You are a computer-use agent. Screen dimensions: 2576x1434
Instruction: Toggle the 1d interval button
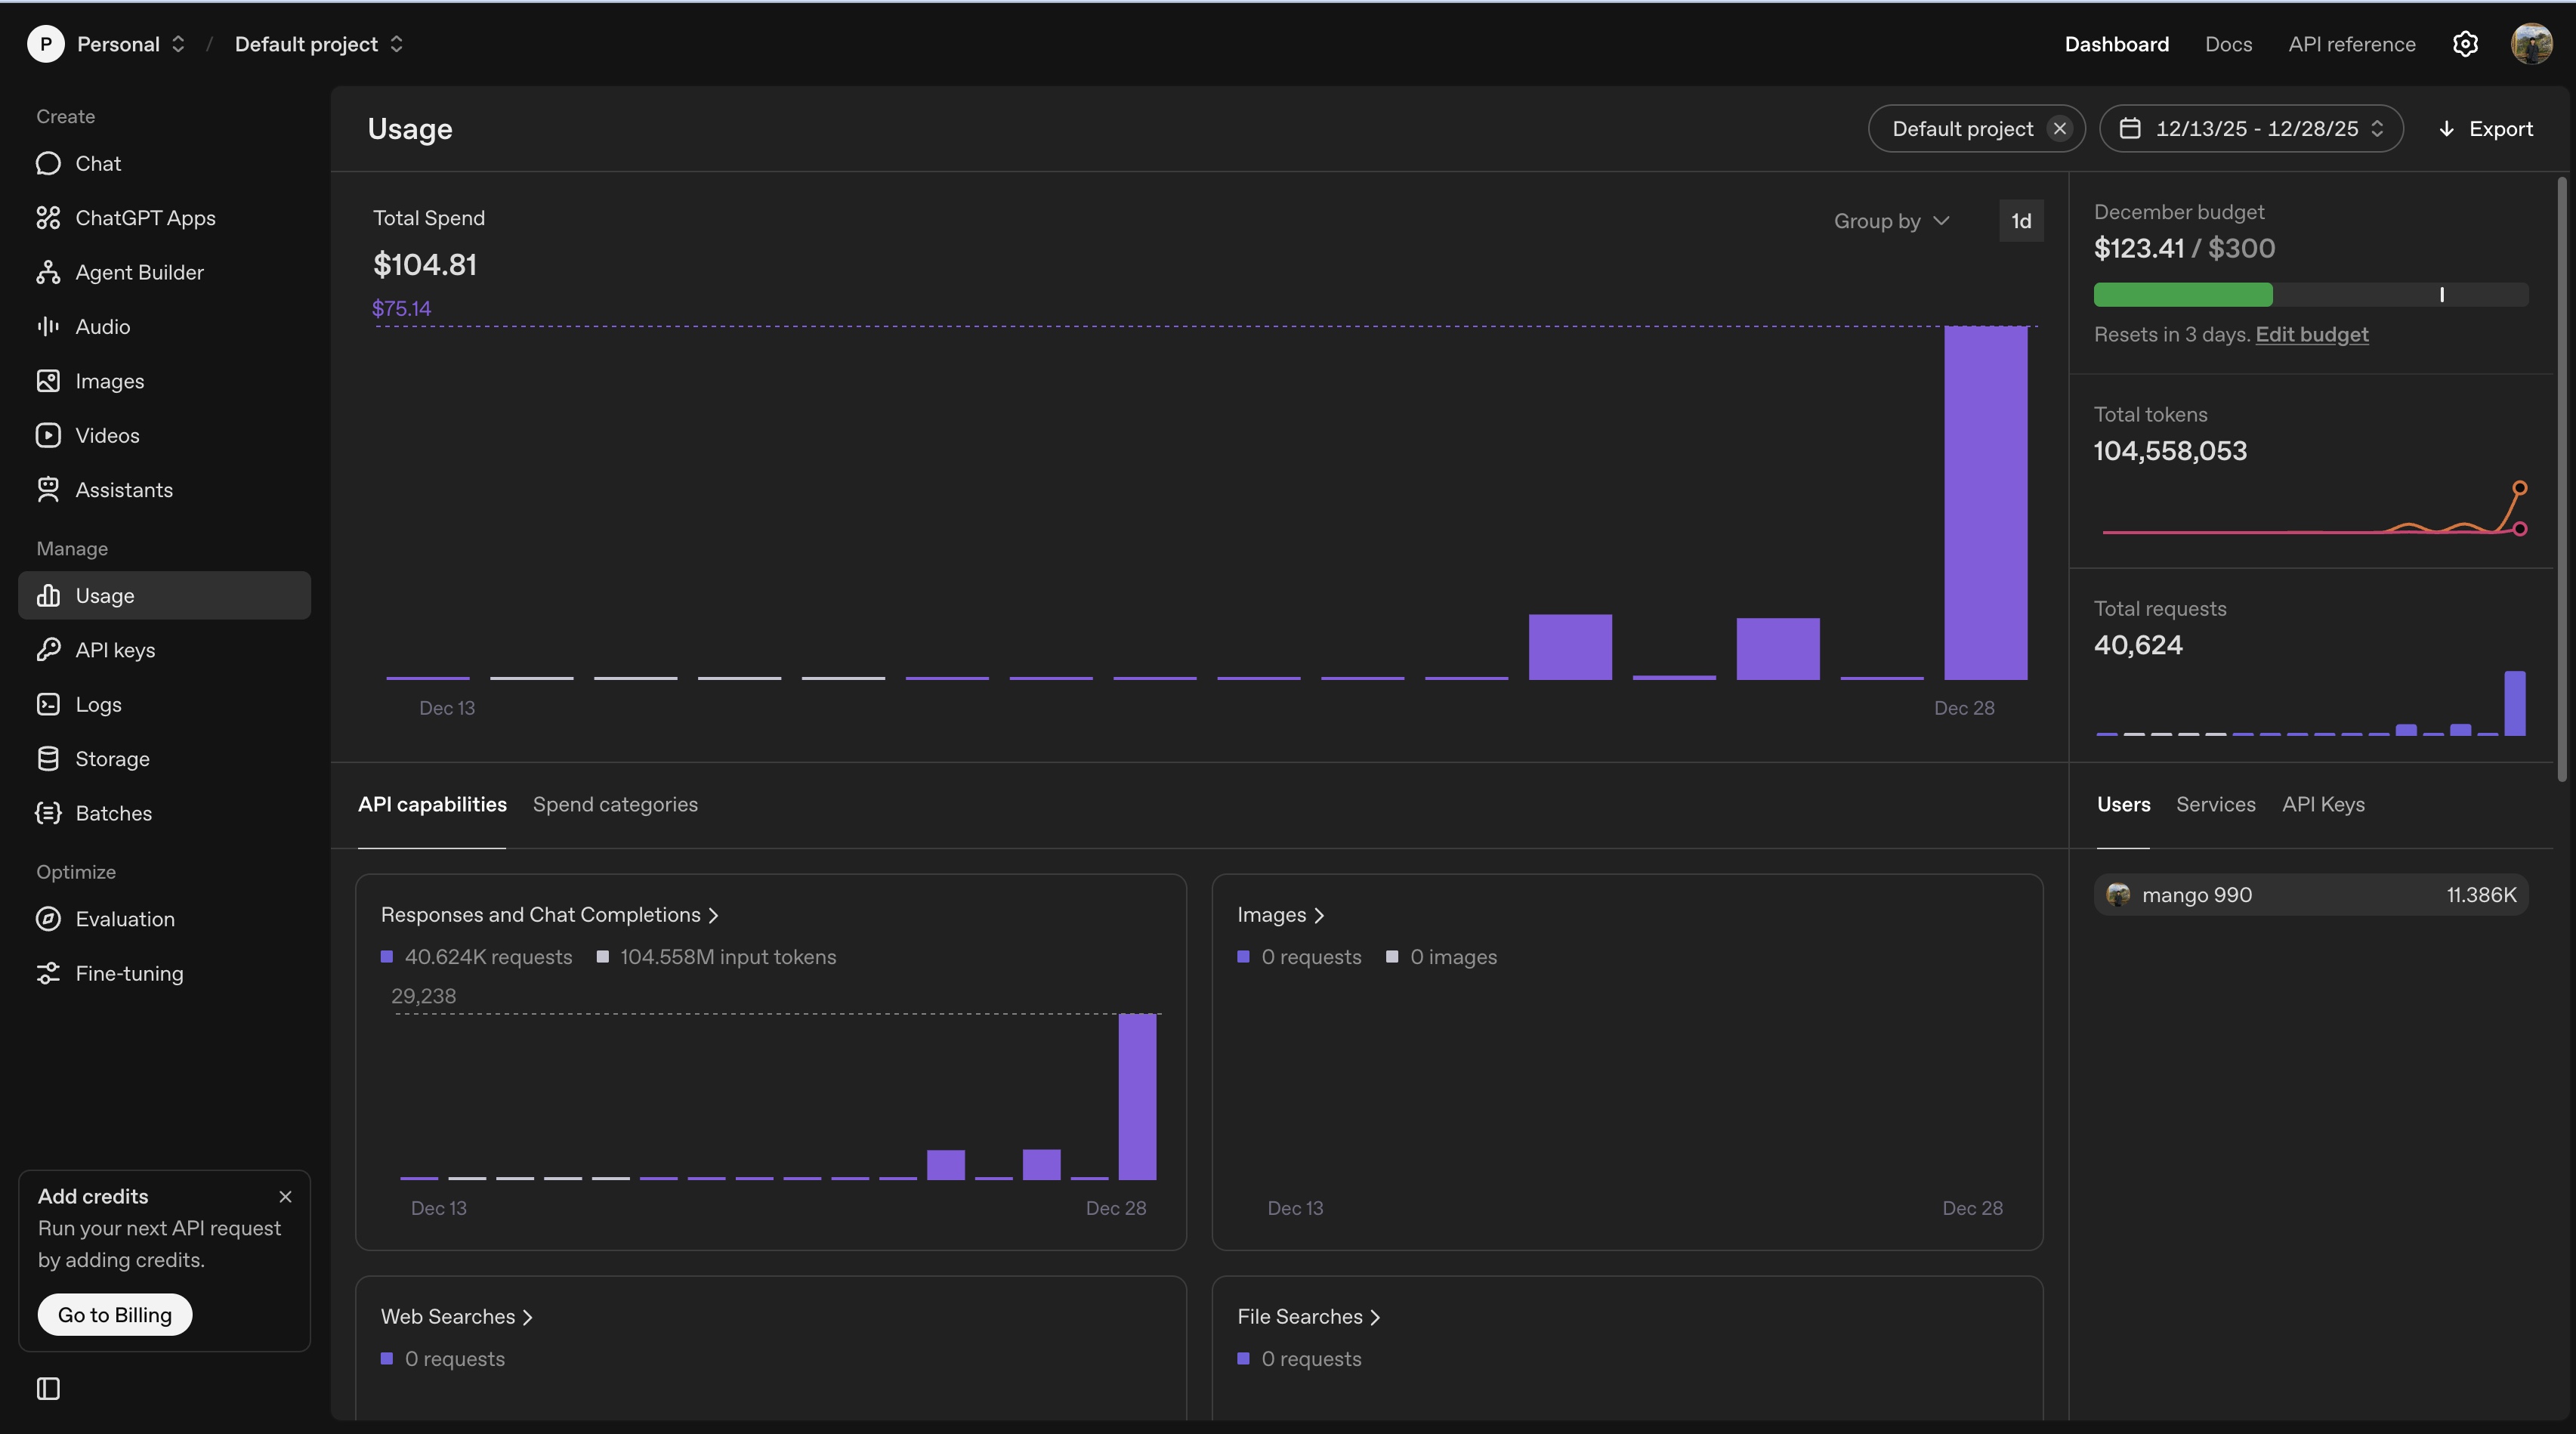pyautogui.click(x=2021, y=221)
